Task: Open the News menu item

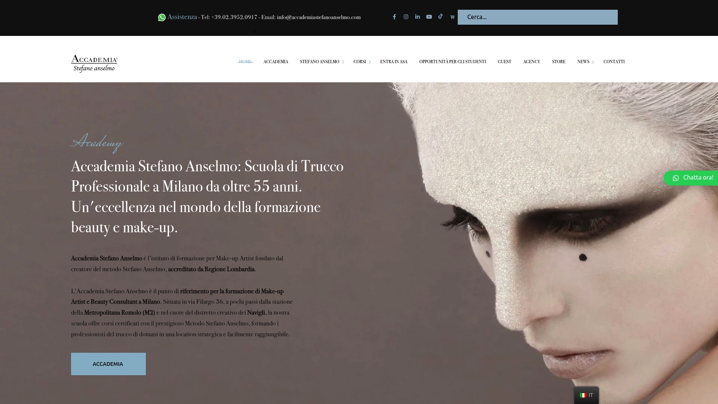Action: click(583, 62)
